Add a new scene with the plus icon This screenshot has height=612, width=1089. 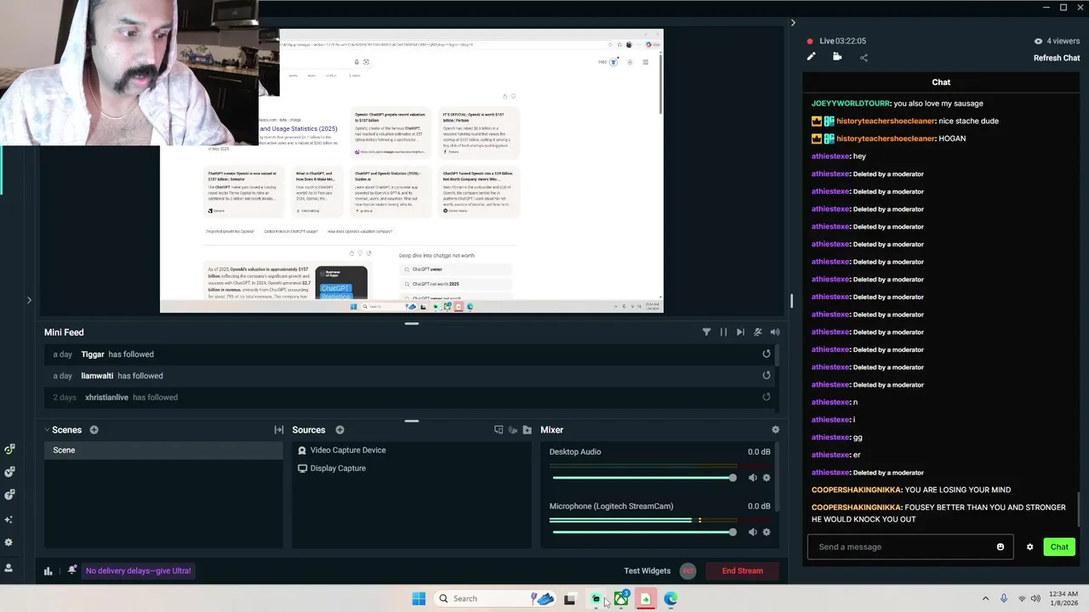(x=94, y=430)
